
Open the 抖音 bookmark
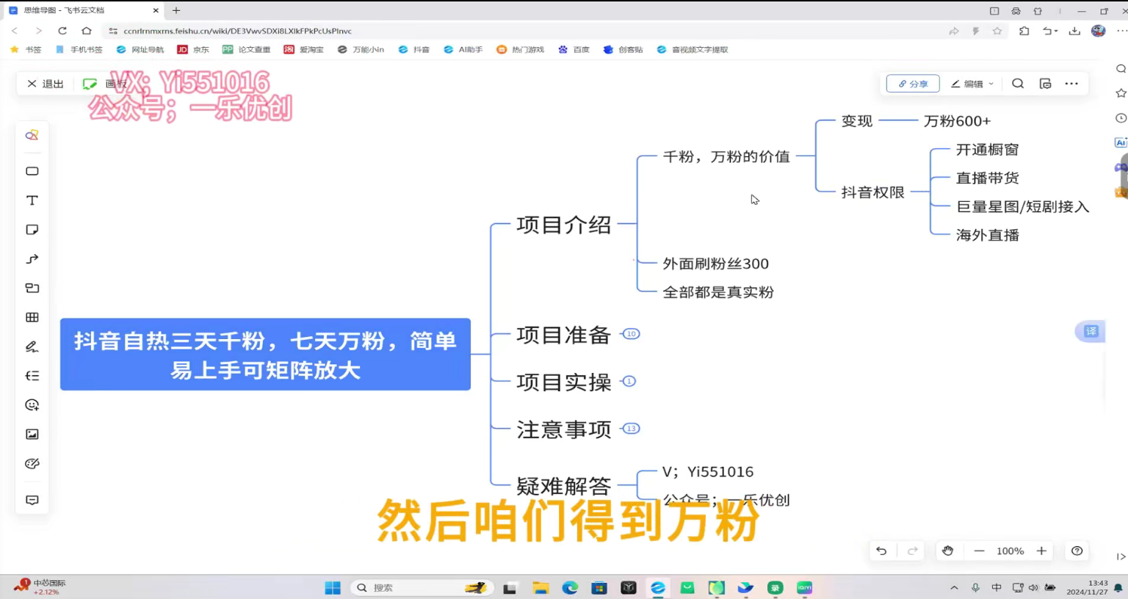pos(413,50)
